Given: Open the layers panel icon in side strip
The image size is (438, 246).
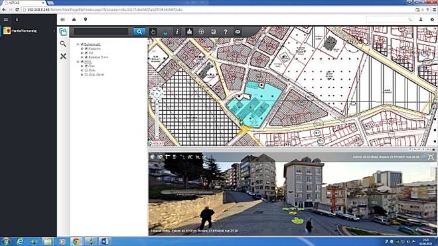Looking at the screenshot, I should point(63,32).
